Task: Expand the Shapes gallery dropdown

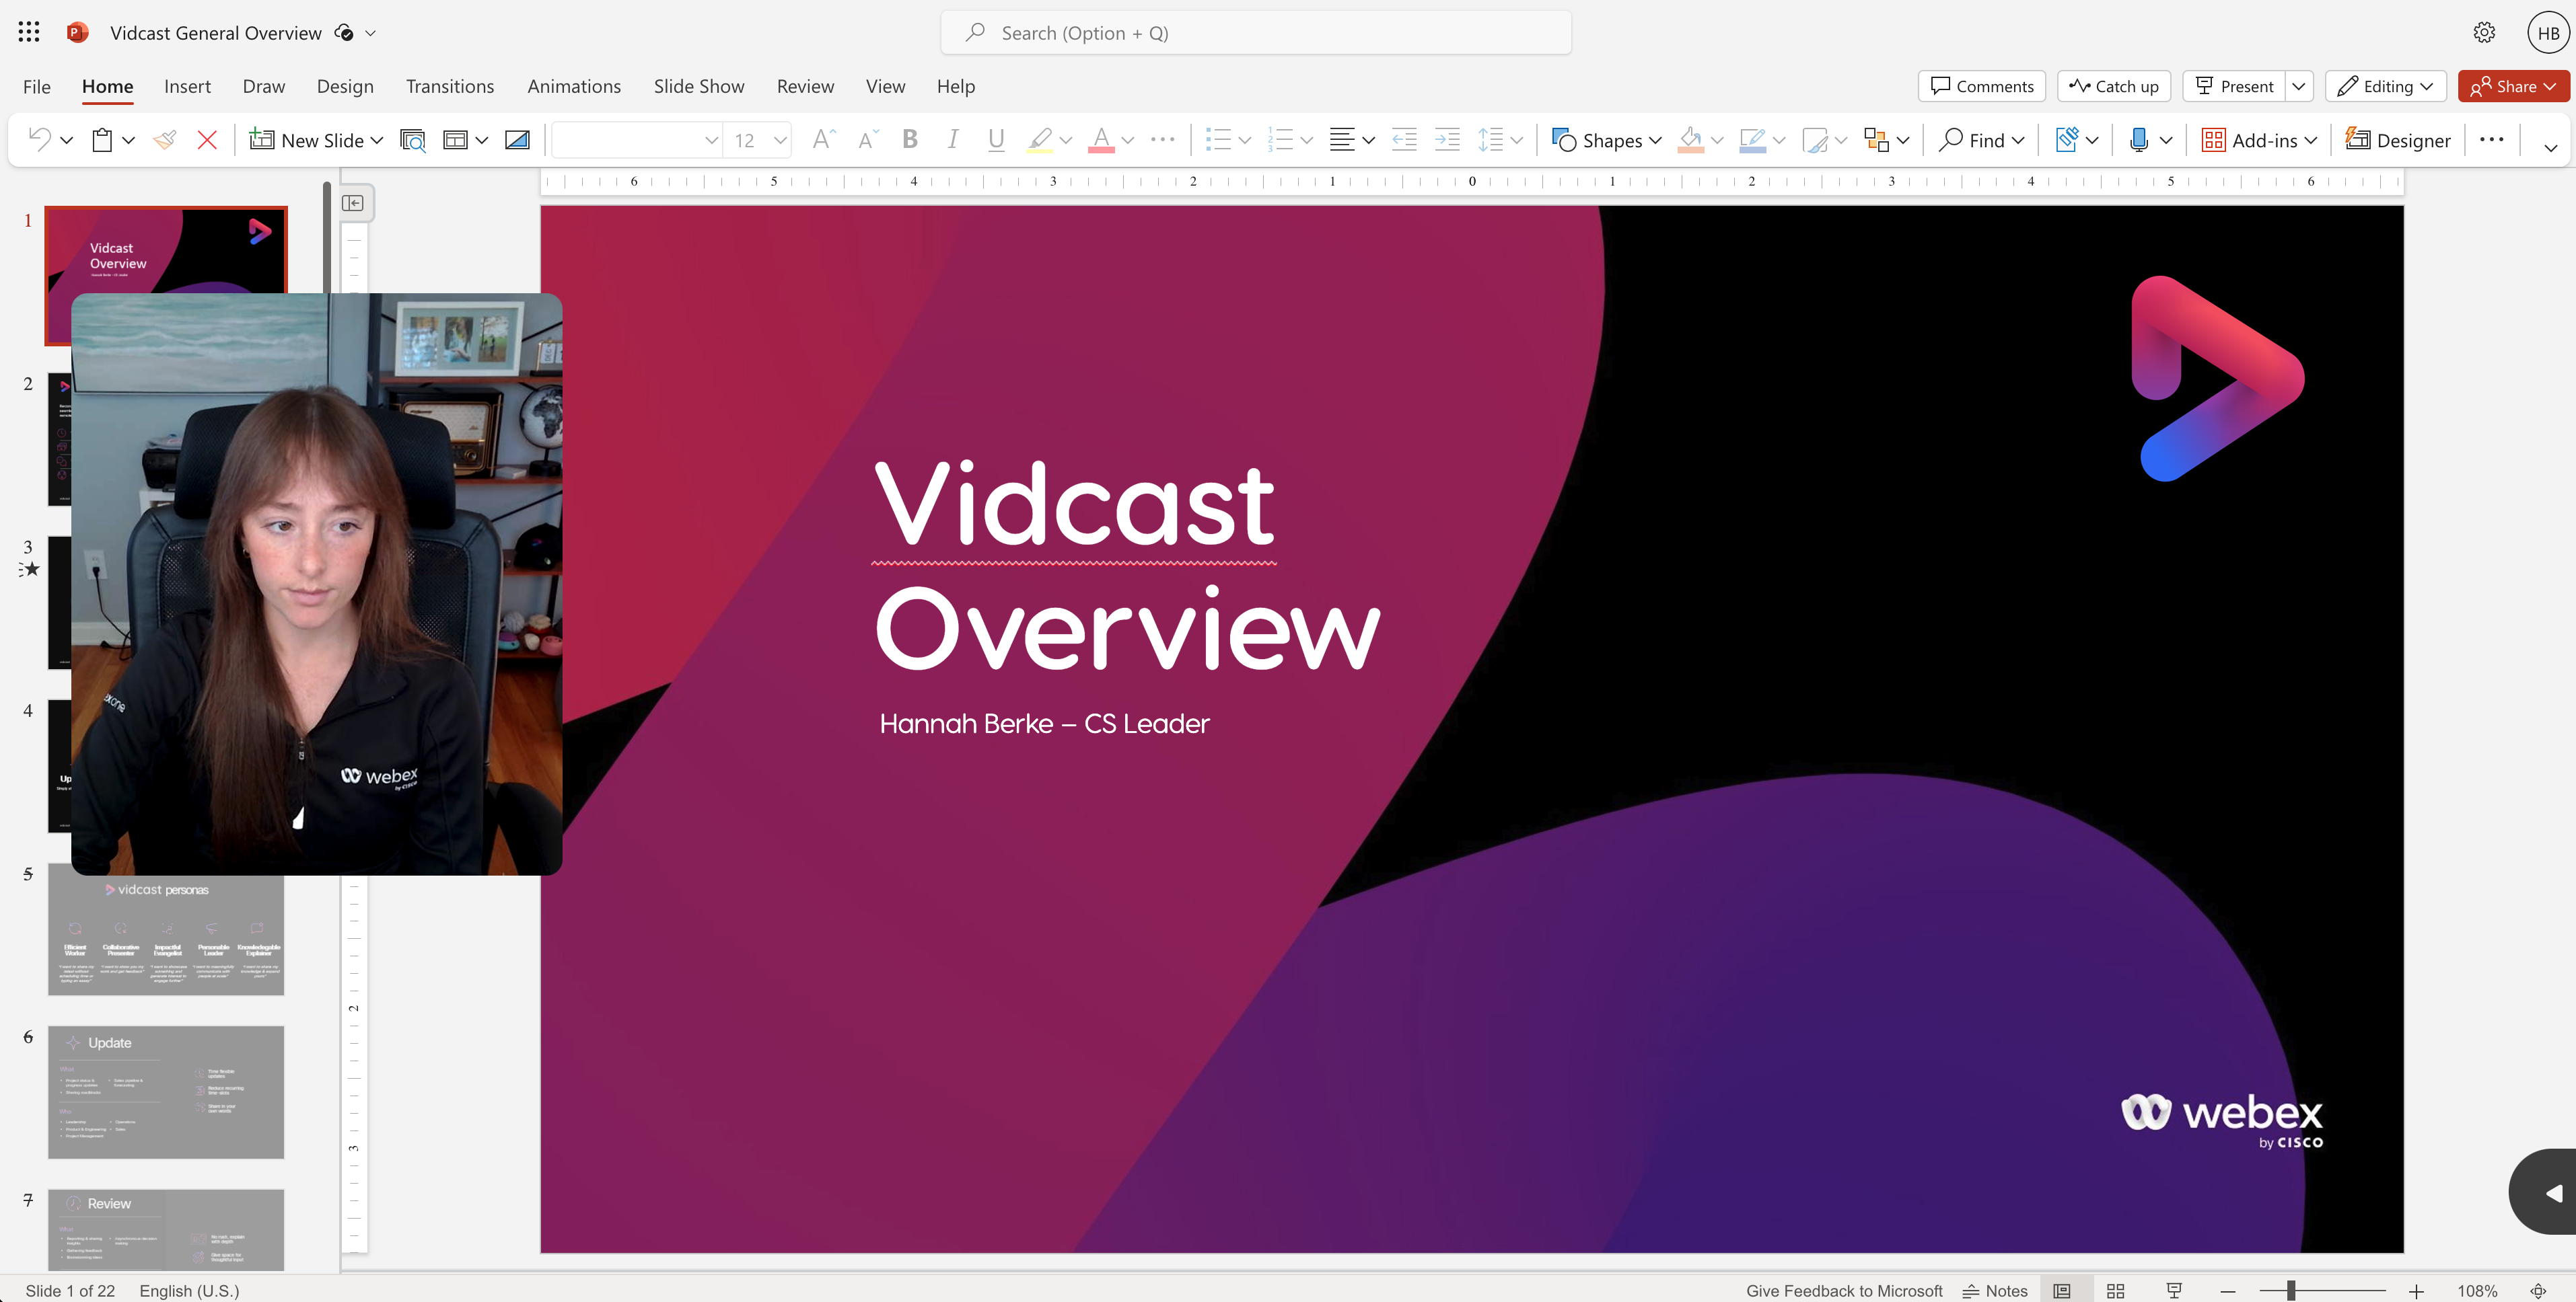Action: (1655, 141)
